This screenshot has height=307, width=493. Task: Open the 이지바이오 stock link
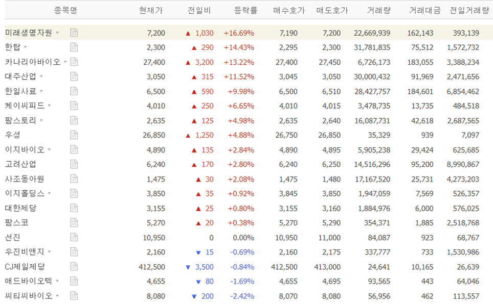pyautogui.click(x=25, y=149)
